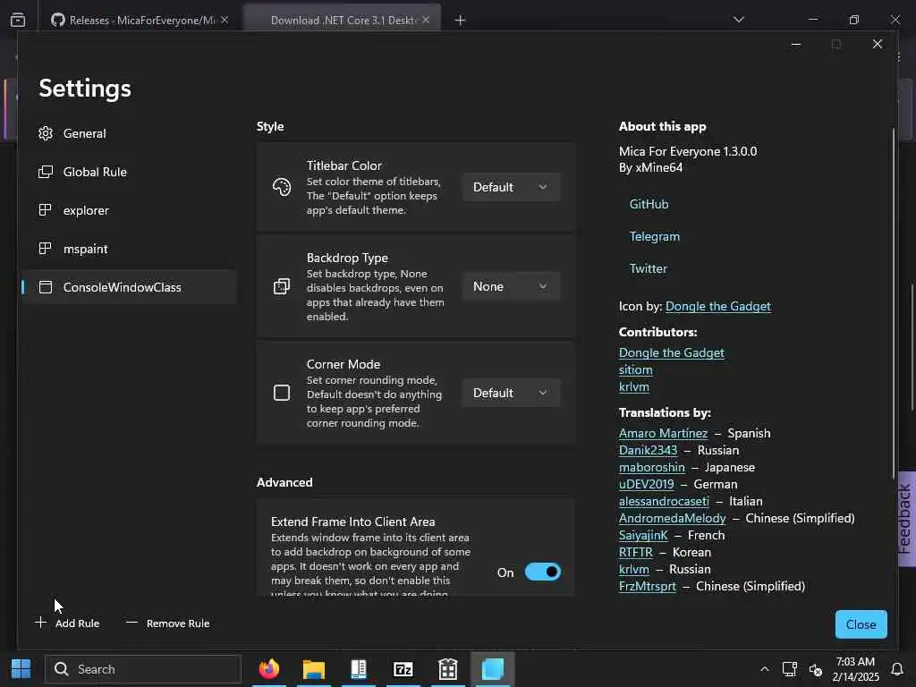Click the display network icon in system tray
Screen dimensions: 916x687
pyautogui.click(x=790, y=669)
